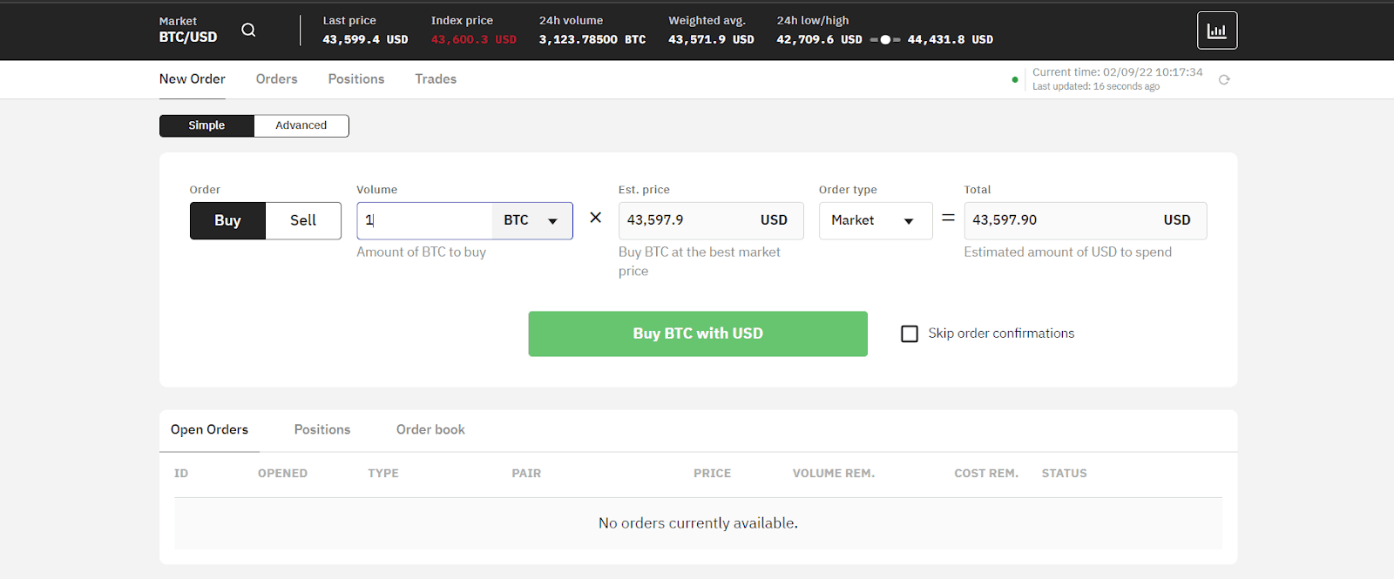Click the Volume amount input field
The width and height of the screenshot is (1394, 579).
[x=425, y=221]
